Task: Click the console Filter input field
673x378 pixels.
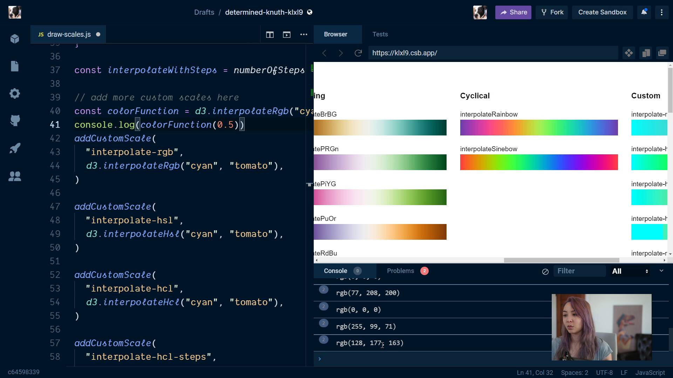Action: coord(580,271)
